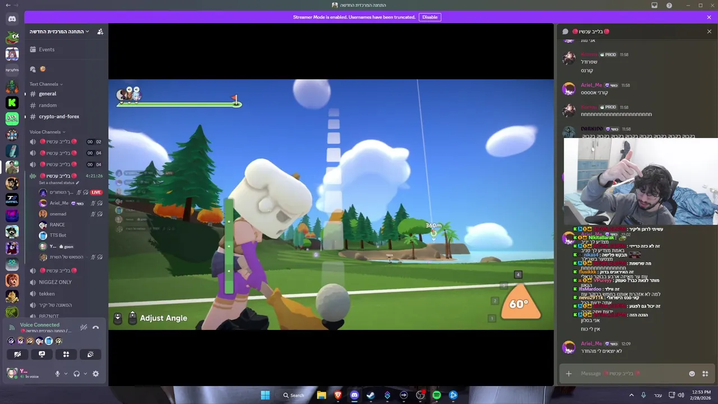Share your screen button in voice panel
The width and height of the screenshot is (718, 404).
pos(42,354)
